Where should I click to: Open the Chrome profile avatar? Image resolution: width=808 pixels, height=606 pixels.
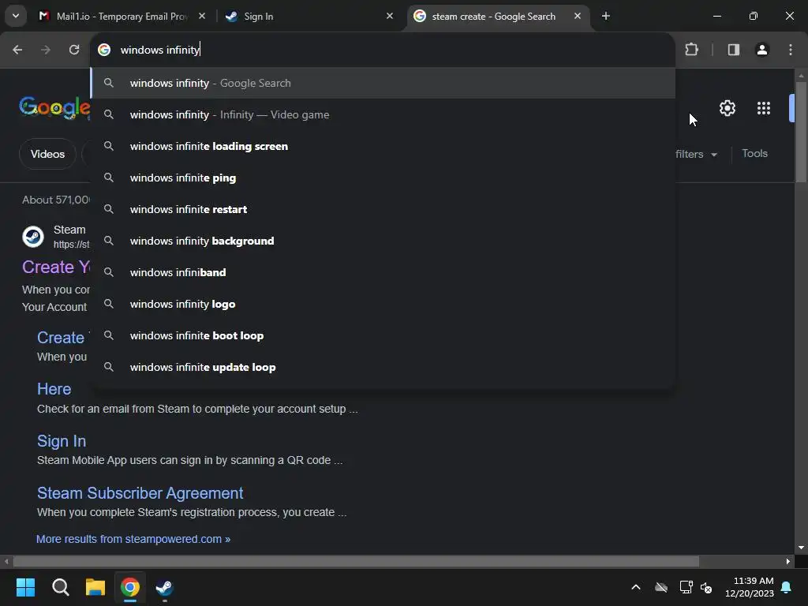coord(762,50)
